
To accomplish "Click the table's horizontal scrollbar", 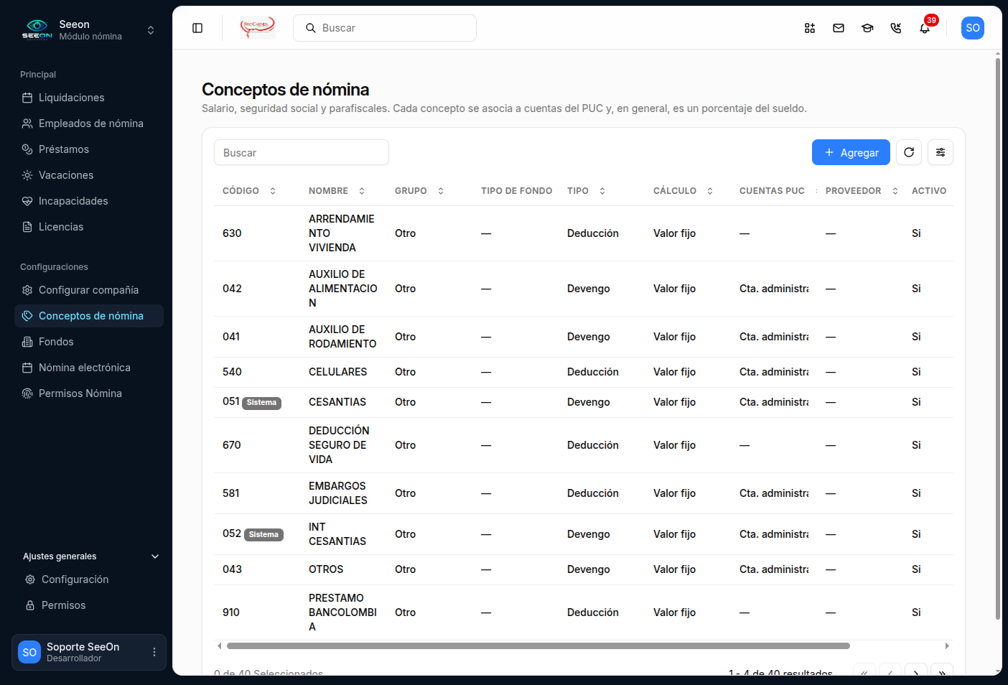I will click(538, 646).
